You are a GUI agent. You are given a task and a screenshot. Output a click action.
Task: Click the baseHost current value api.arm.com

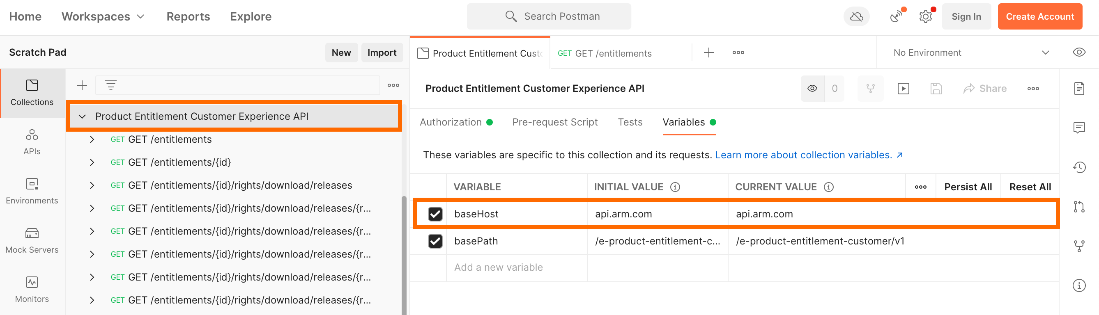[x=764, y=214]
